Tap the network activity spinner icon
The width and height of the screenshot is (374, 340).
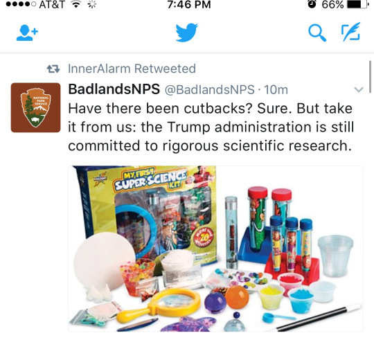92,5
